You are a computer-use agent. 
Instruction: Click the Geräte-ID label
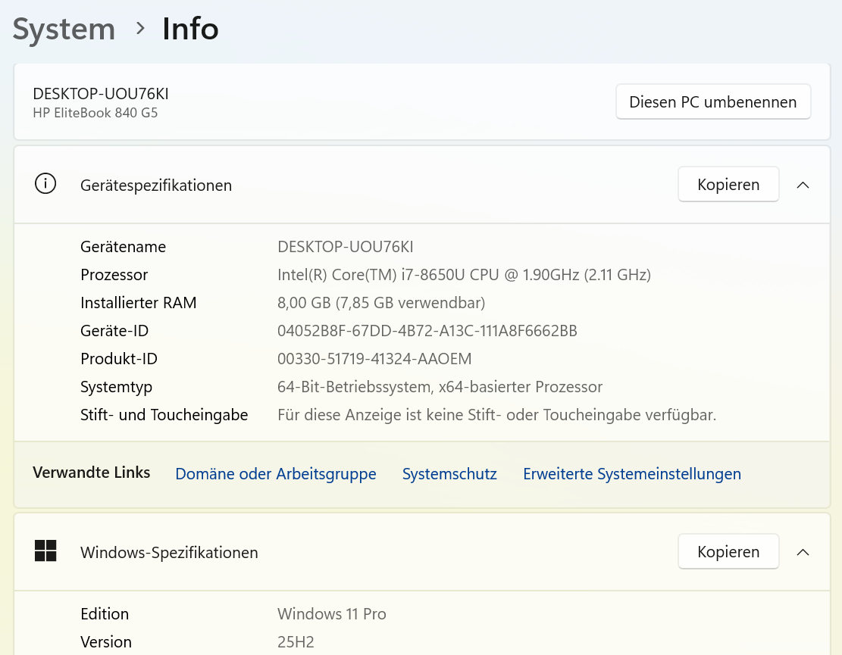pyautogui.click(x=114, y=331)
